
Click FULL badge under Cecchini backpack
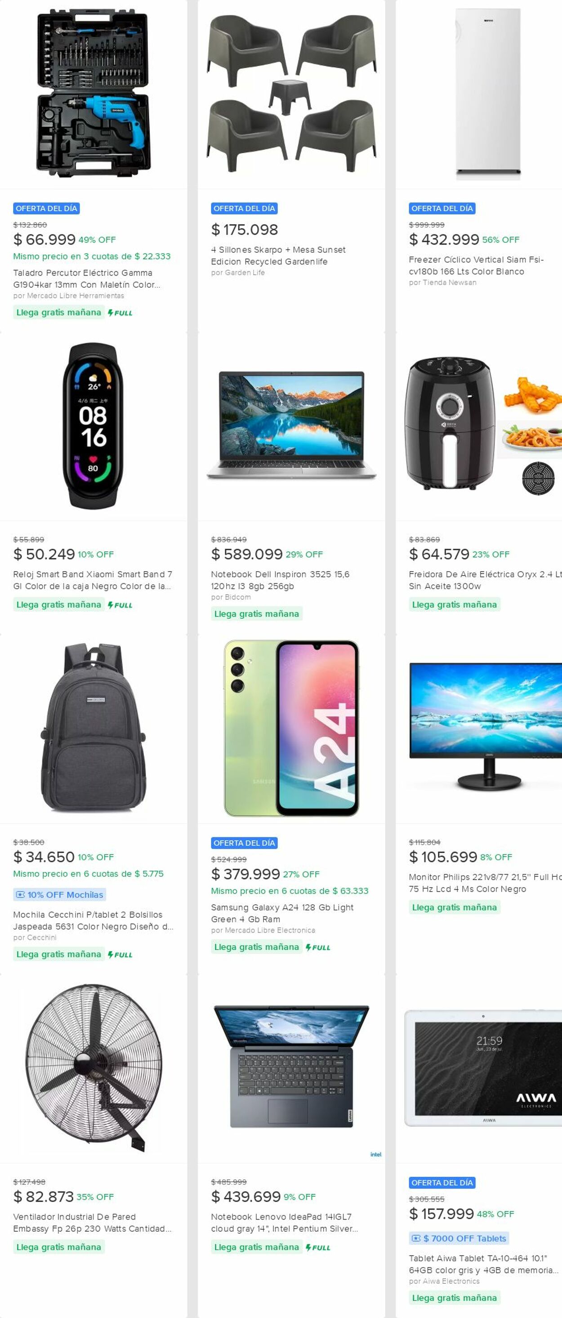(120, 955)
